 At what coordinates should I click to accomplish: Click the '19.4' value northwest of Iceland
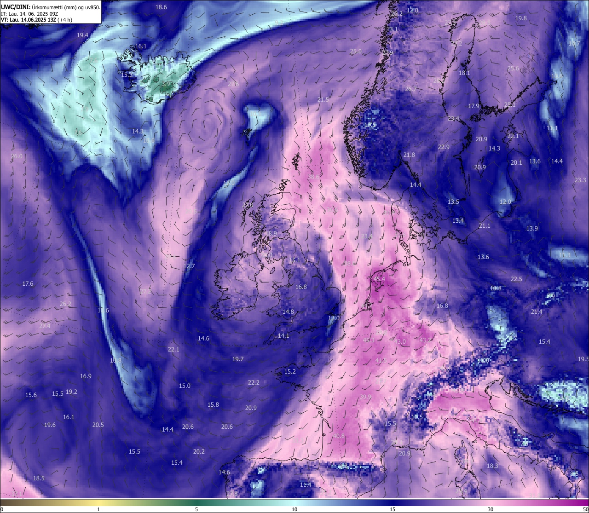(x=82, y=35)
